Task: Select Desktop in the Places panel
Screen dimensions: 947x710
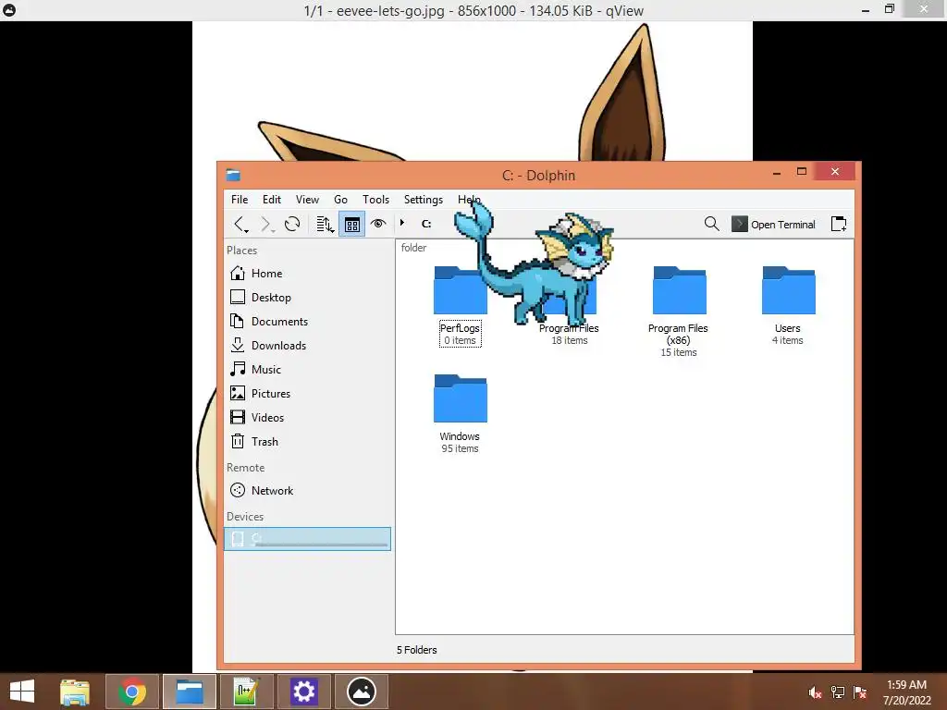Action: coord(307,298)
